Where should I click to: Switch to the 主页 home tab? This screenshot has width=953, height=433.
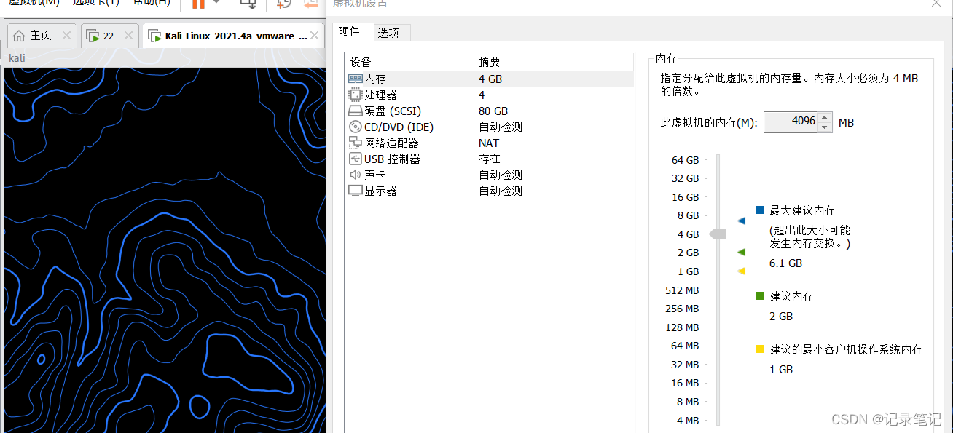click(x=35, y=34)
